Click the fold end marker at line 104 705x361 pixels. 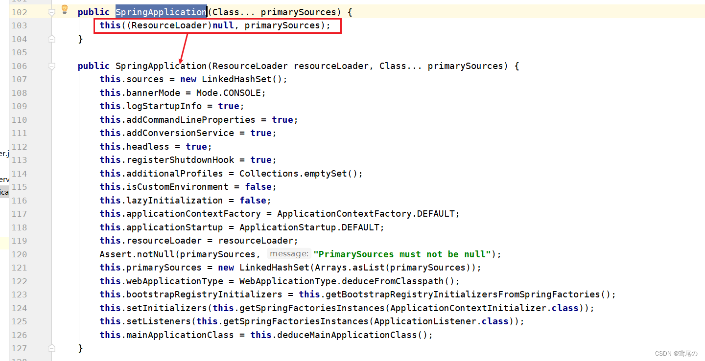click(x=52, y=39)
